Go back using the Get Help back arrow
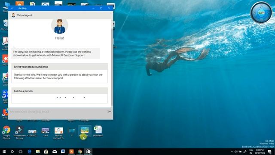Viewport: 275px width, 155px height. coord(12,8)
